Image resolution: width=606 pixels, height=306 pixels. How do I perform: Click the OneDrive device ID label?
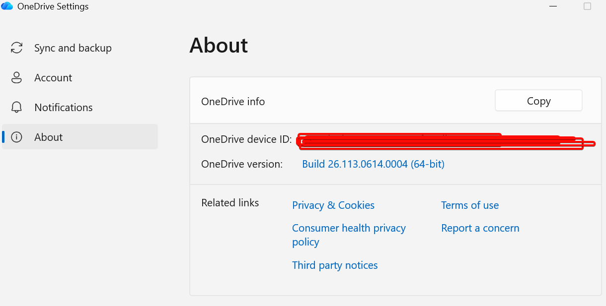(x=247, y=139)
